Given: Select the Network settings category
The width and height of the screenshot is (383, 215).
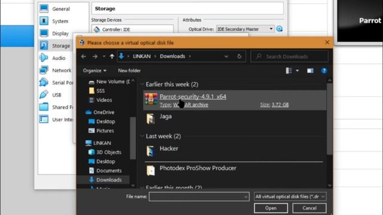Looking at the screenshot, I should (x=62, y=70).
